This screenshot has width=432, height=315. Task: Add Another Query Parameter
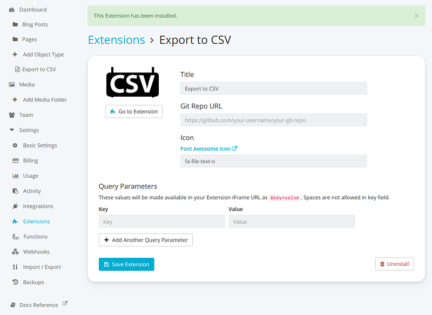click(145, 240)
